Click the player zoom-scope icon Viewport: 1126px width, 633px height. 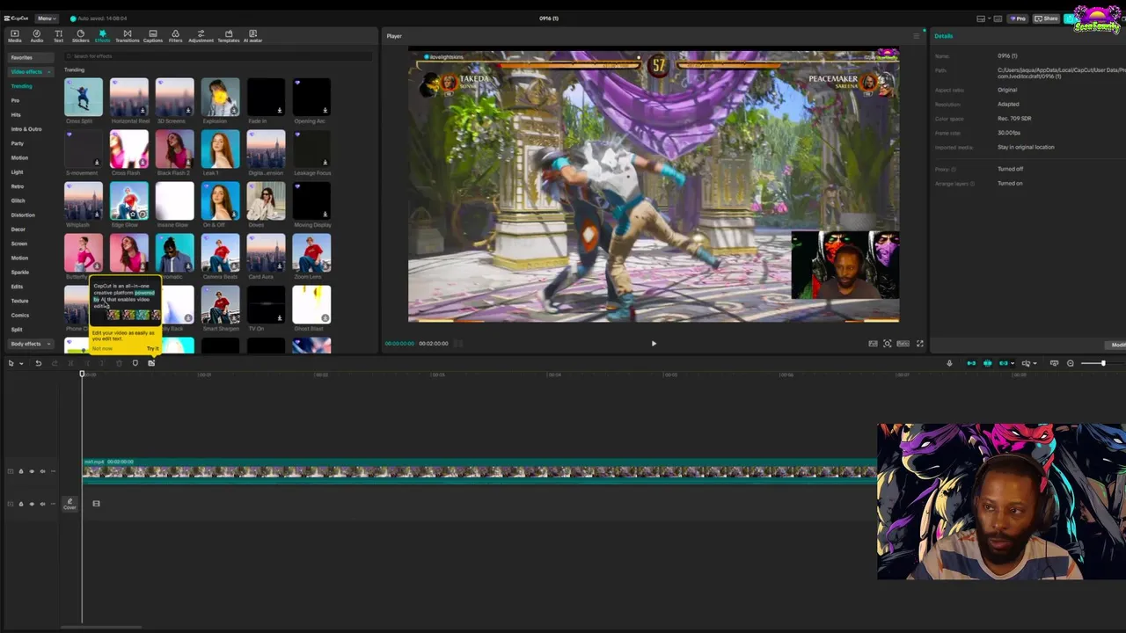[887, 344]
